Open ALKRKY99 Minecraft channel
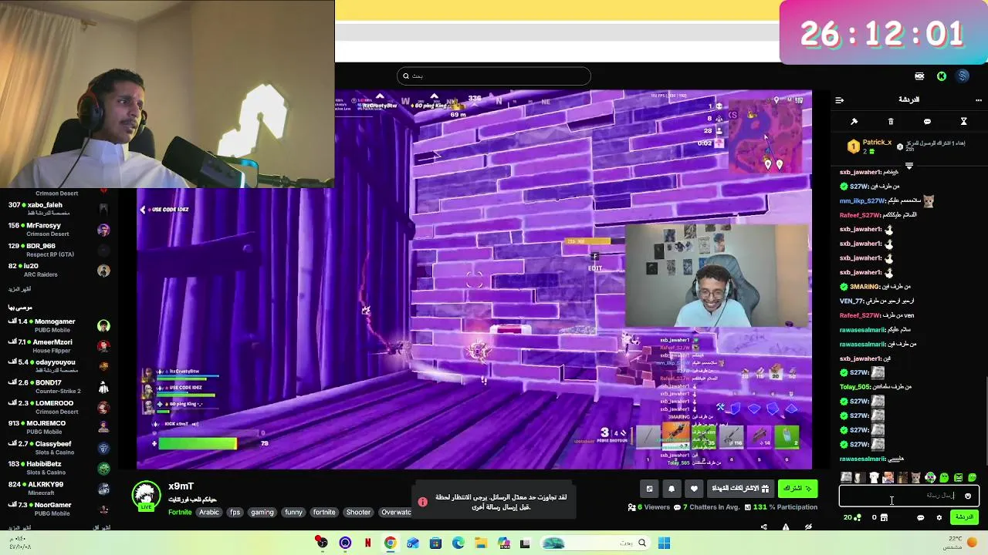Image resolution: width=988 pixels, height=555 pixels. [59, 489]
